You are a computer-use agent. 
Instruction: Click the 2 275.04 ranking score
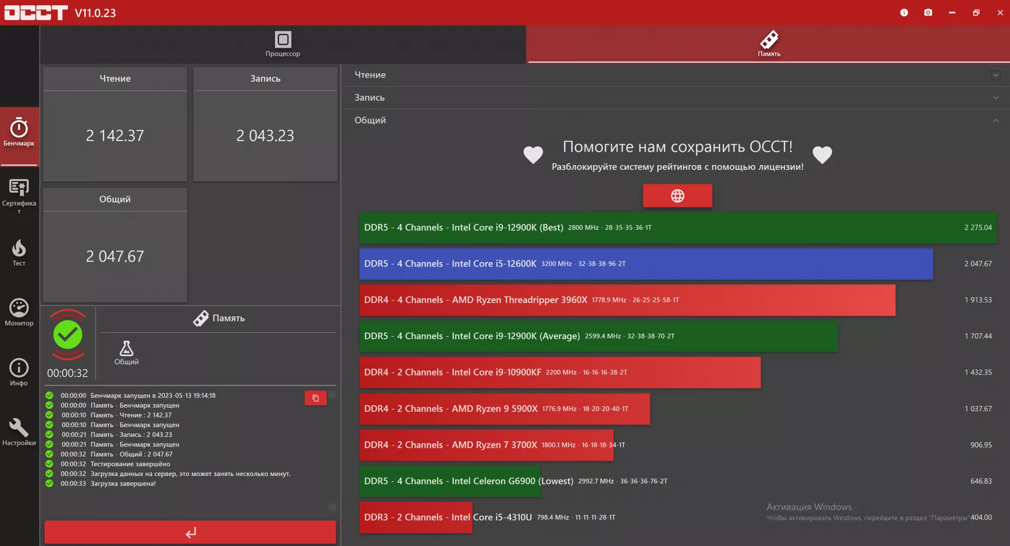pyautogui.click(x=978, y=228)
